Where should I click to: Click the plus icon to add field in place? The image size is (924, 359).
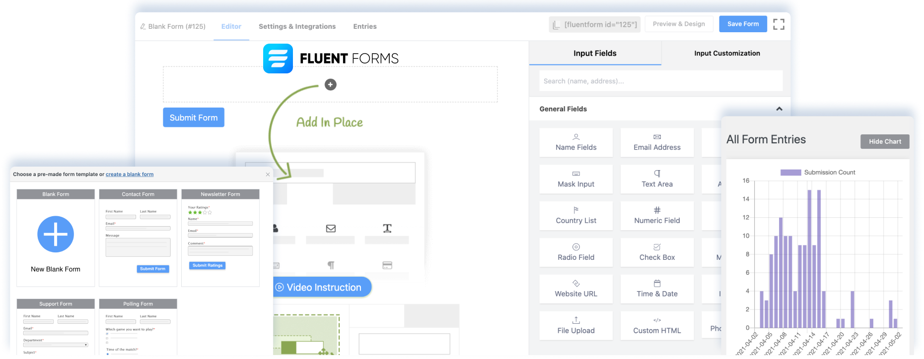point(331,85)
